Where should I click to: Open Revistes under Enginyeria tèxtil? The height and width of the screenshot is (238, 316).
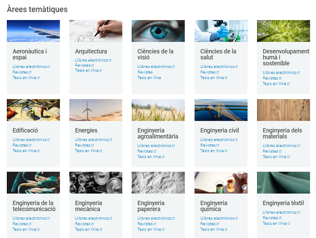272,218
